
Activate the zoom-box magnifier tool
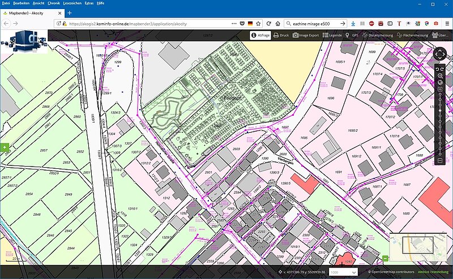coord(439,75)
